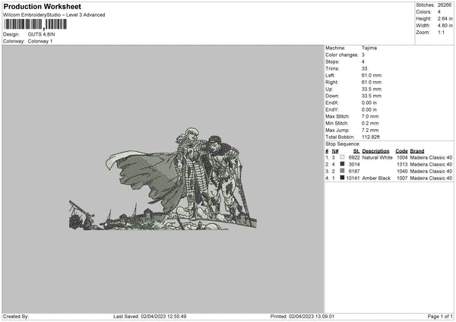Click thread code 1313

[x=402, y=165]
